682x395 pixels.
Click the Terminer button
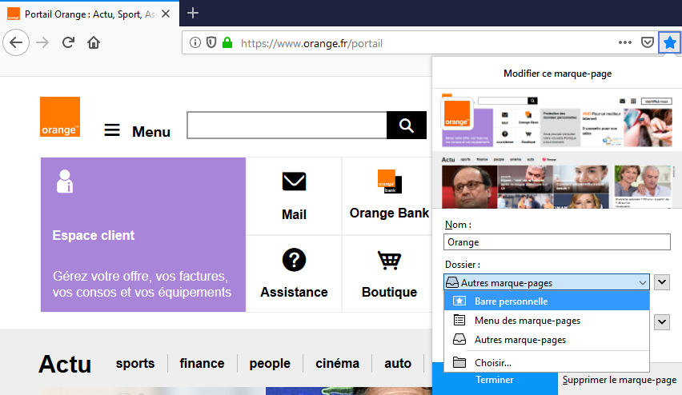(x=495, y=379)
